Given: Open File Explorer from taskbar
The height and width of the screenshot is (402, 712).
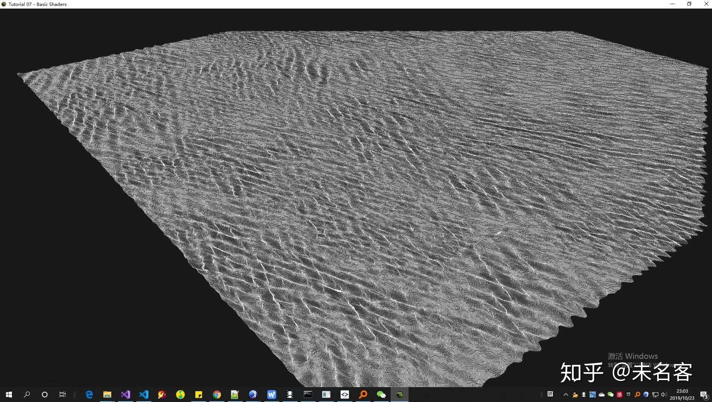Looking at the screenshot, I should point(107,395).
